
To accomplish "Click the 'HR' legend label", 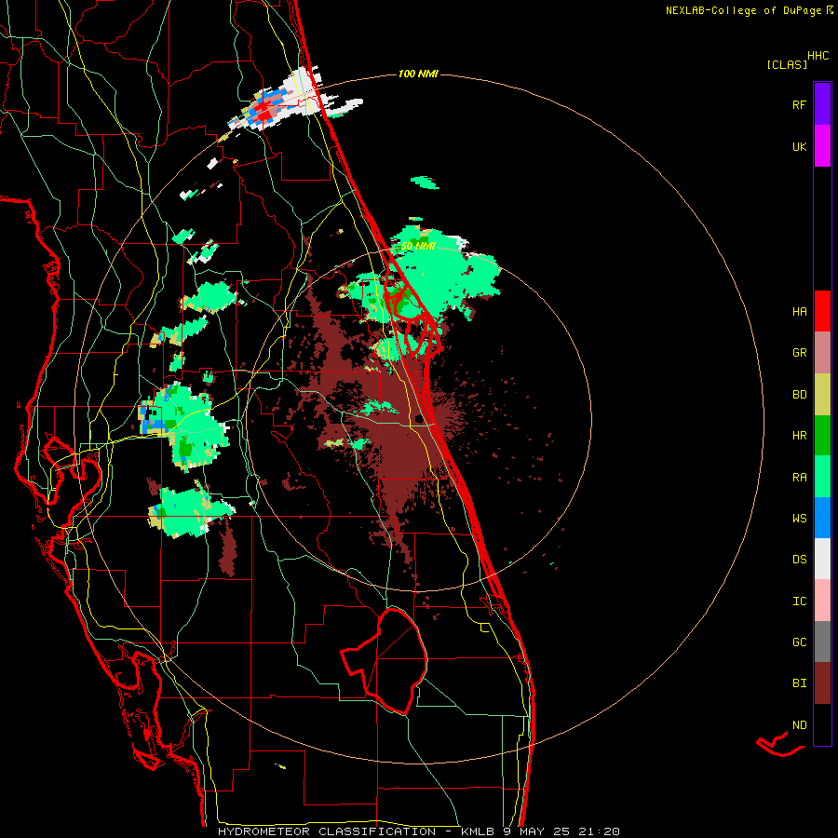I will [x=799, y=436].
